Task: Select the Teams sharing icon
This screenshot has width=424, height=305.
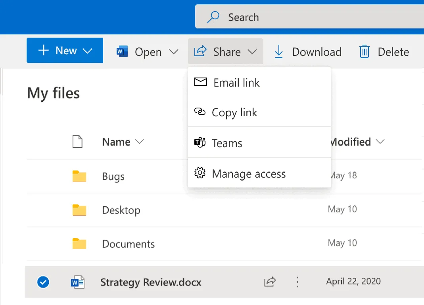Action: pyautogui.click(x=200, y=142)
